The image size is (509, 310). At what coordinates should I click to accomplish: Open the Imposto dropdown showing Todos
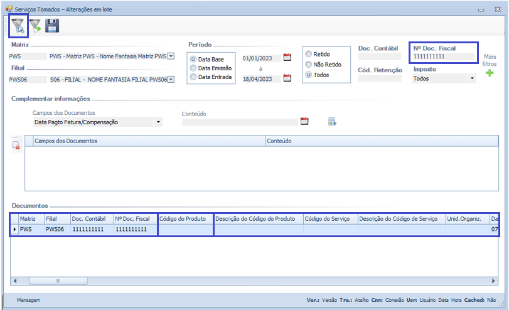(x=472, y=78)
